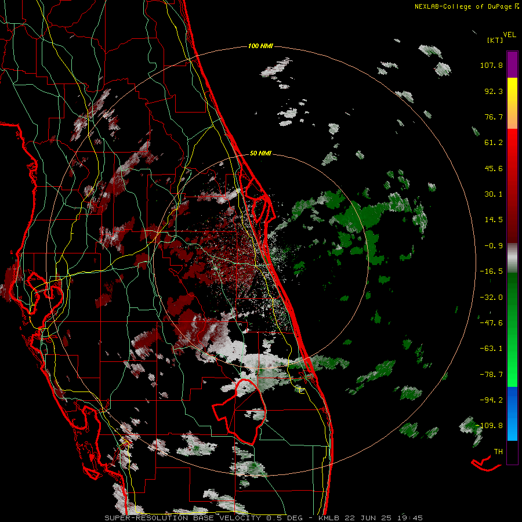This screenshot has height=522, width=522.
Task: Click the TH legend label
Action: (x=498, y=452)
